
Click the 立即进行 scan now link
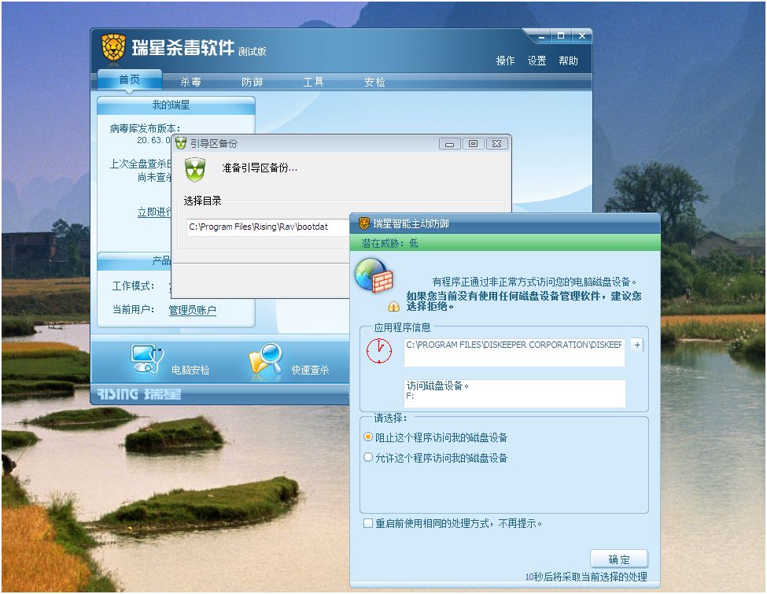point(154,212)
